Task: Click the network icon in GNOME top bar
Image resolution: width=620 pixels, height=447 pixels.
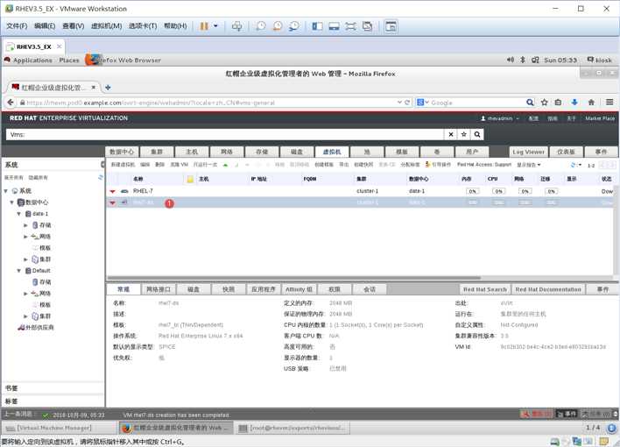Action: coord(535,60)
